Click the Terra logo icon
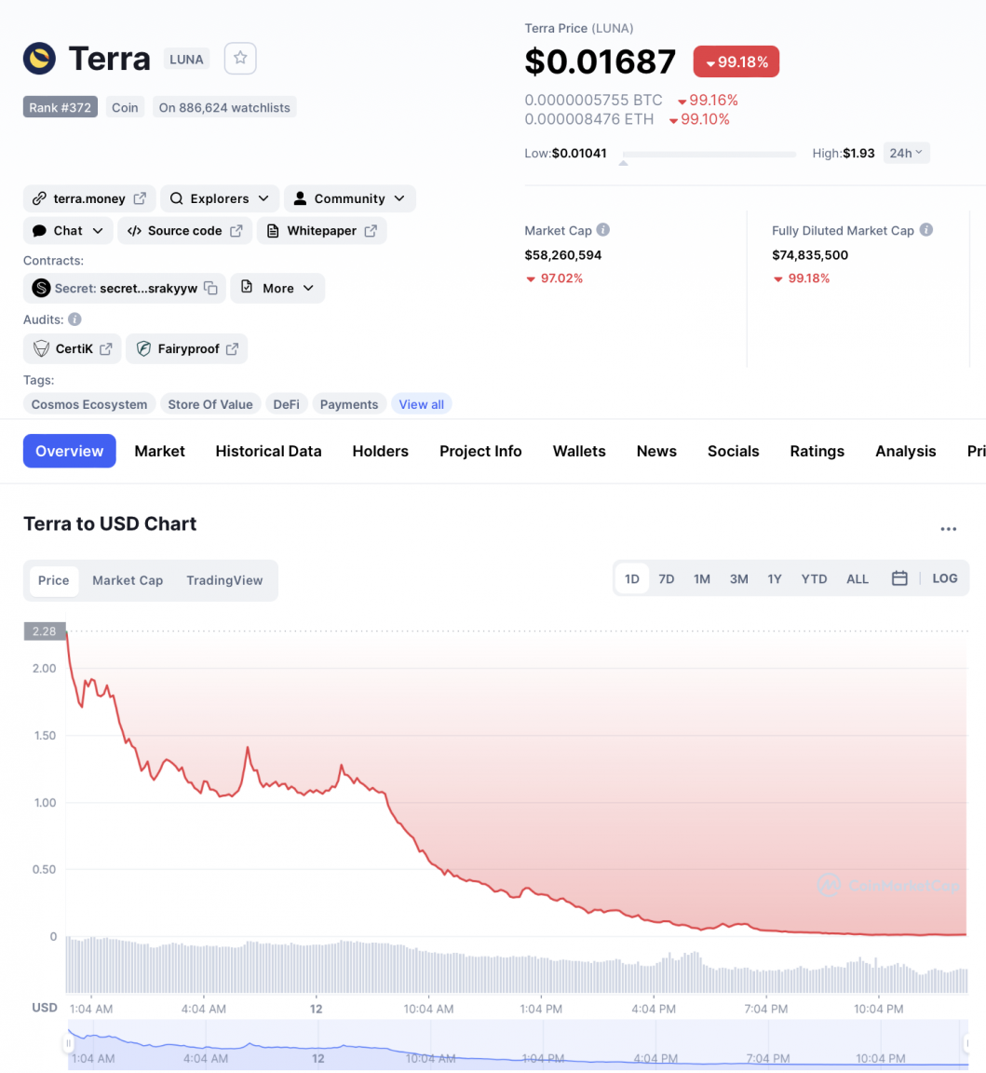The width and height of the screenshot is (986, 1073). 40,58
